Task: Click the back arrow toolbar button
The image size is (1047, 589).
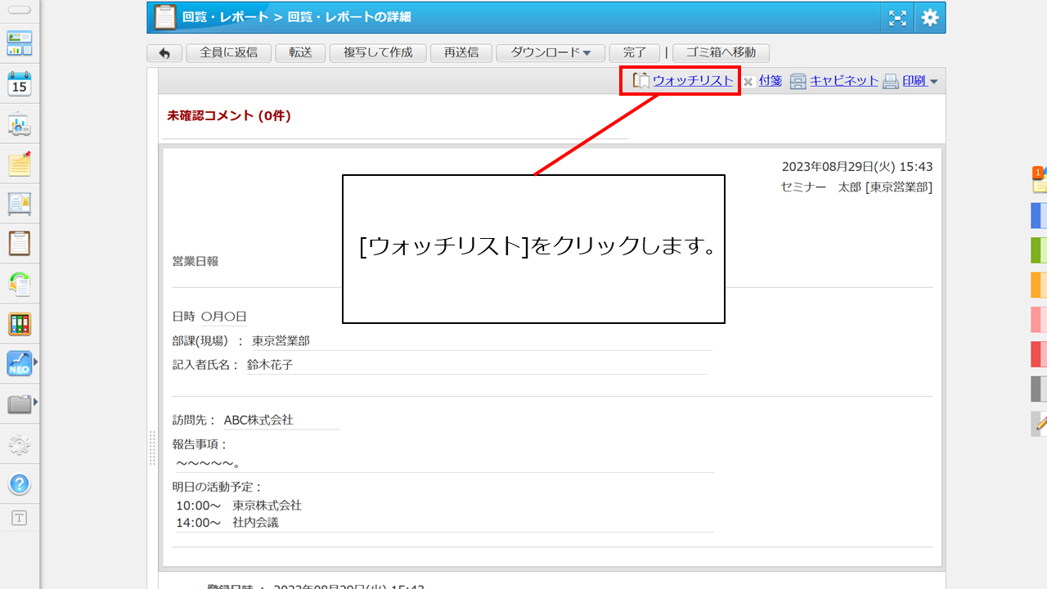Action: pos(164,53)
